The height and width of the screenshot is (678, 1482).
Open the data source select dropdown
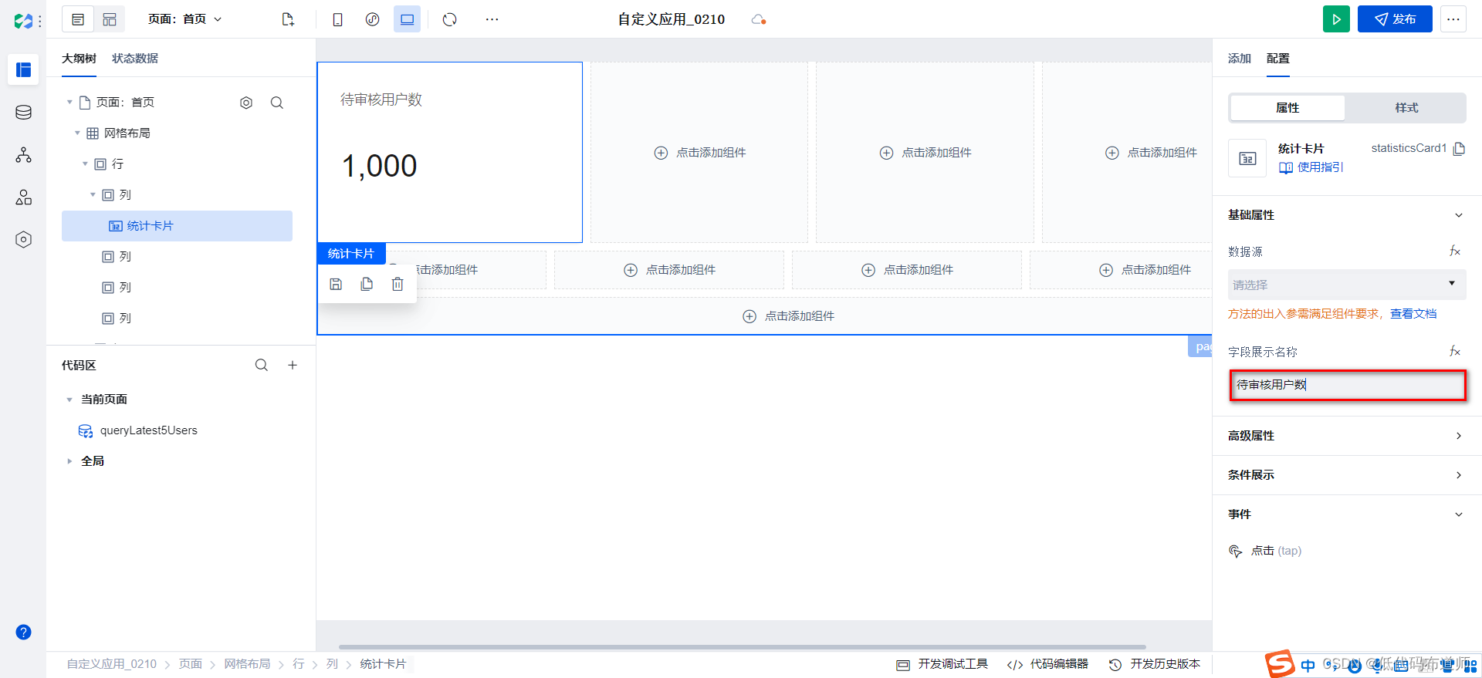coord(1347,285)
